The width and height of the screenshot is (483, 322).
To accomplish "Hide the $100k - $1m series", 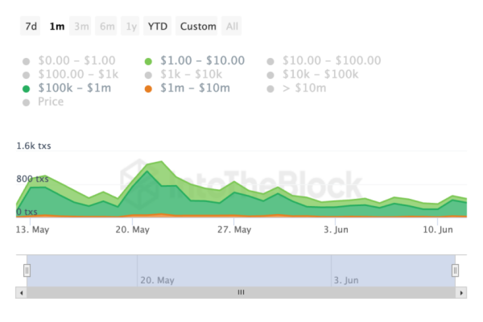I will pyautogui.click(x=74, y=88).
